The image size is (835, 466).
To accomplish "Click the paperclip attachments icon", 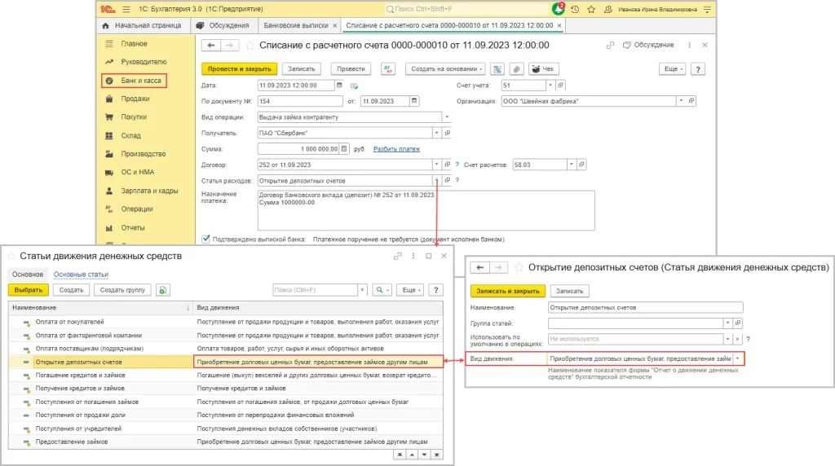I will click(516, 69).
